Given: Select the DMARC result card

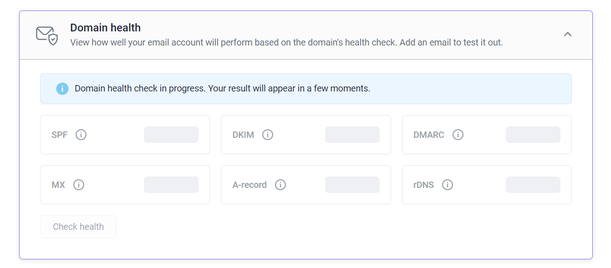Looking at the screenshot, I should pyautogui.click(x=487, y=135).
